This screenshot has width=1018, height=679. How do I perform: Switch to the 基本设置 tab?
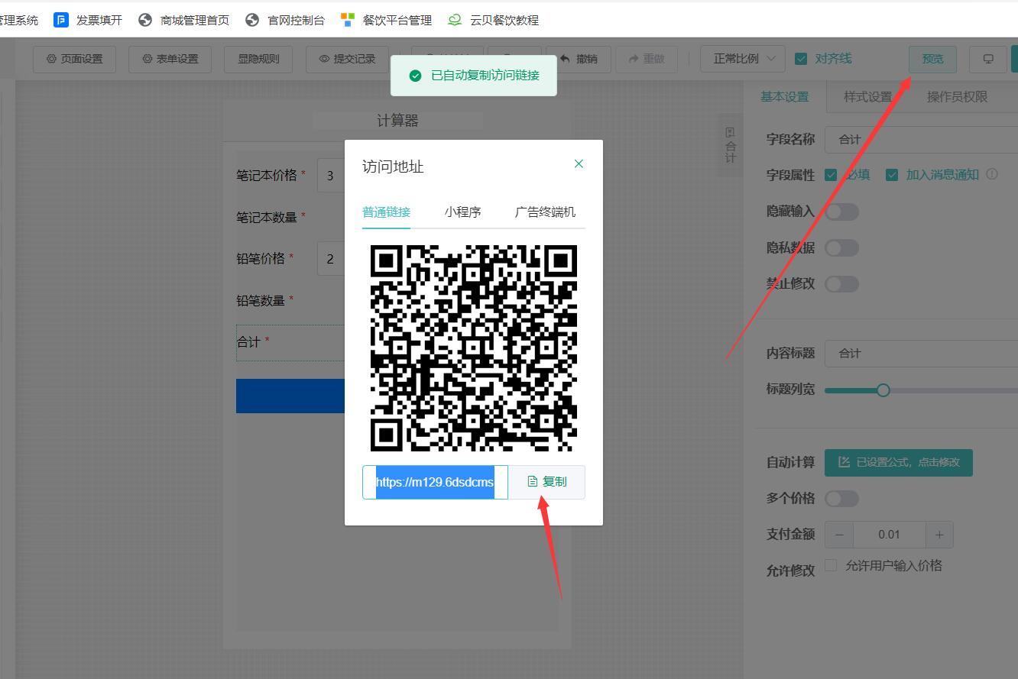[x=784, y=97]
